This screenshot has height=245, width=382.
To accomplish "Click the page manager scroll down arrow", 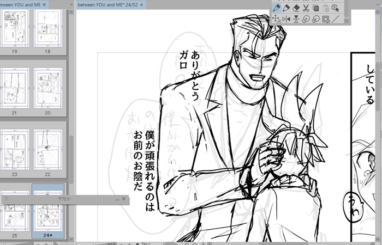I will [x=71, y=239].
